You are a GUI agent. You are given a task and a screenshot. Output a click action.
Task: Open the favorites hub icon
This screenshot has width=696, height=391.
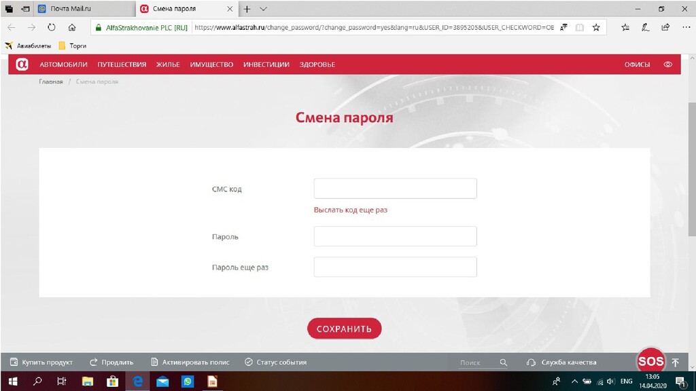[625, 27]
